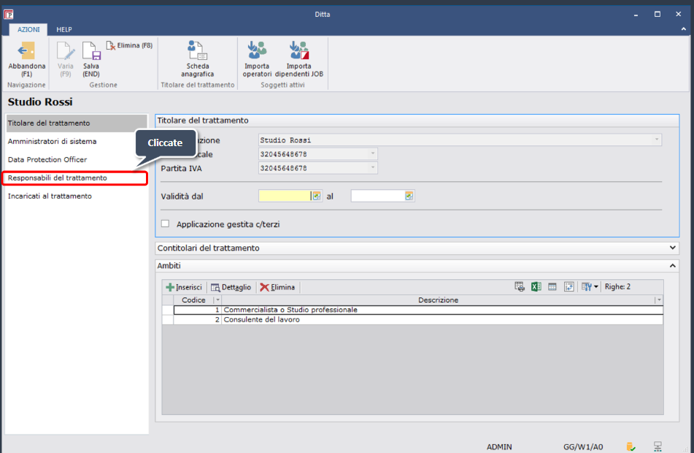
Task: Select Incaricati al trattamento
Action: (77, 196)
